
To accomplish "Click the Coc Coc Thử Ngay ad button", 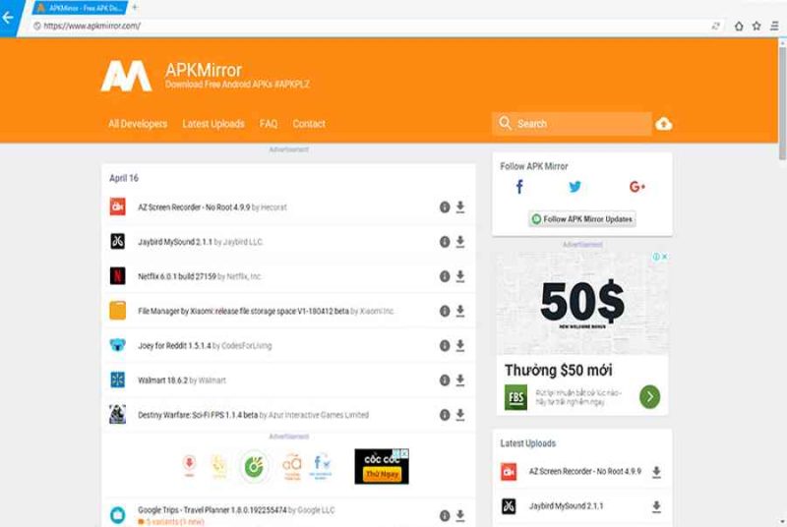I will 382,474.
